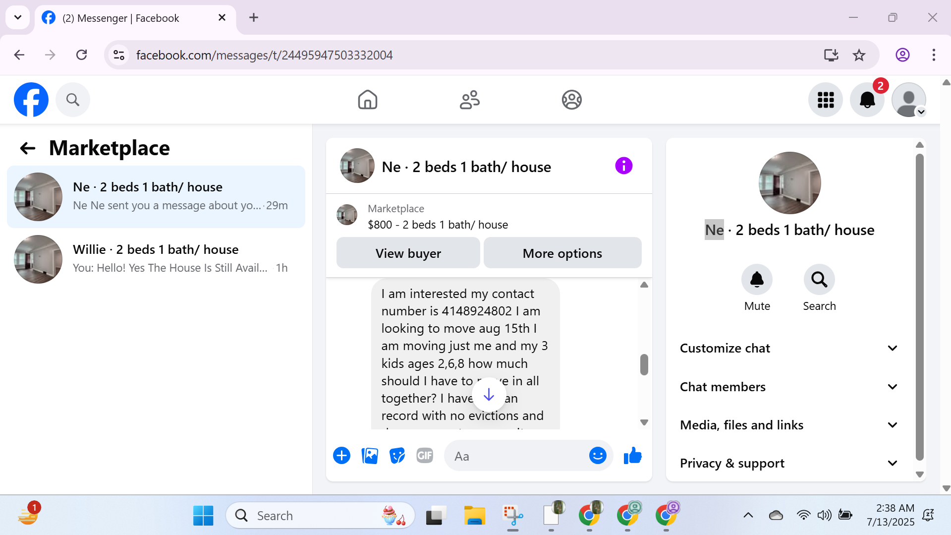Open the emoji picker smiley
This screenshot has width=951, height=535.
pos(598,456)
